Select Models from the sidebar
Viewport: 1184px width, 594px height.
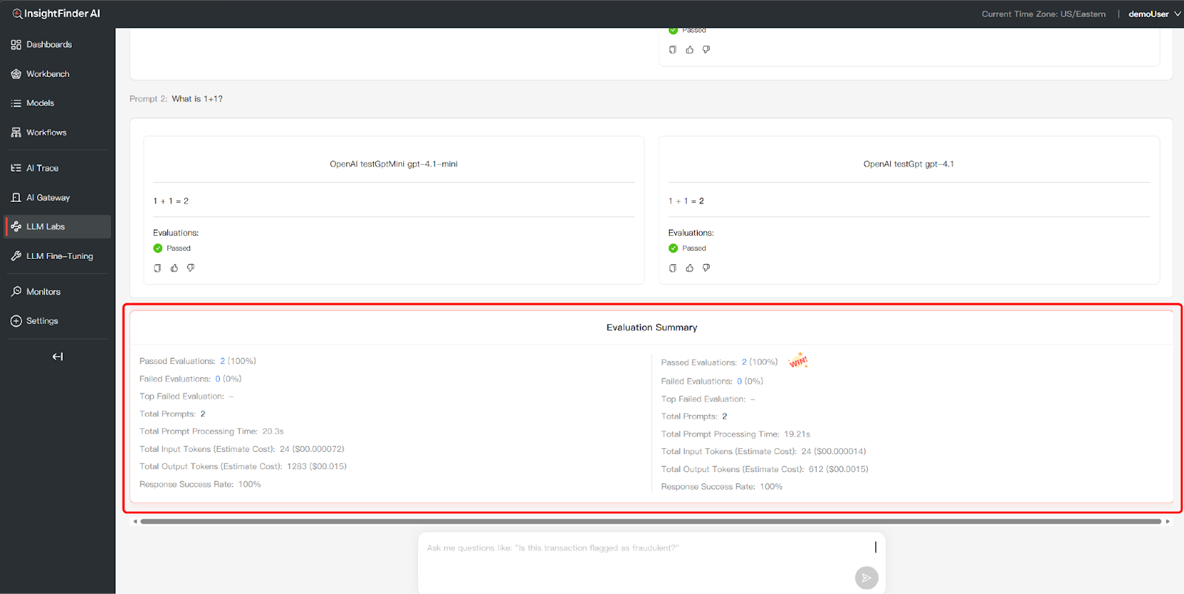[x=40, y=103]
